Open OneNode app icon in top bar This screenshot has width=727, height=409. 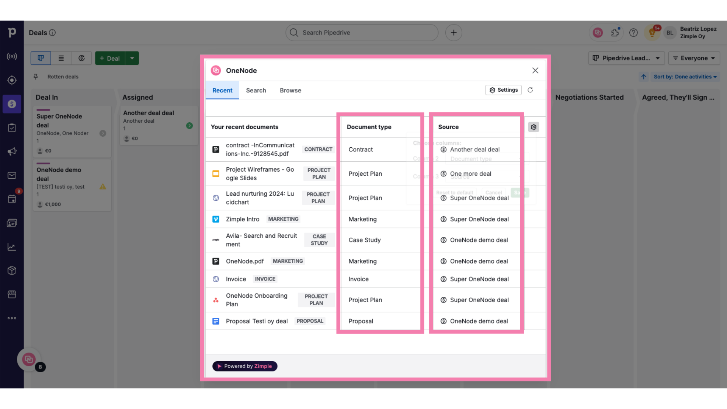(598, 33)
